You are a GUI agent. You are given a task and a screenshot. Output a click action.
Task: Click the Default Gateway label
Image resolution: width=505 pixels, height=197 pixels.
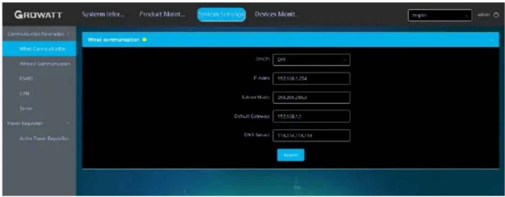252,117
